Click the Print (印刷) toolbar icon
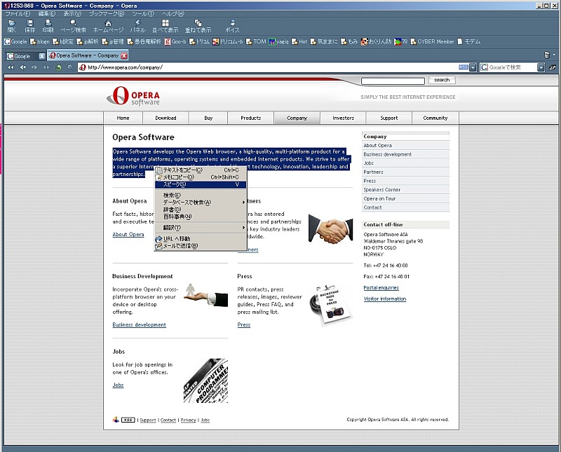This screenshot has width=561, height=452. point(48,26)
